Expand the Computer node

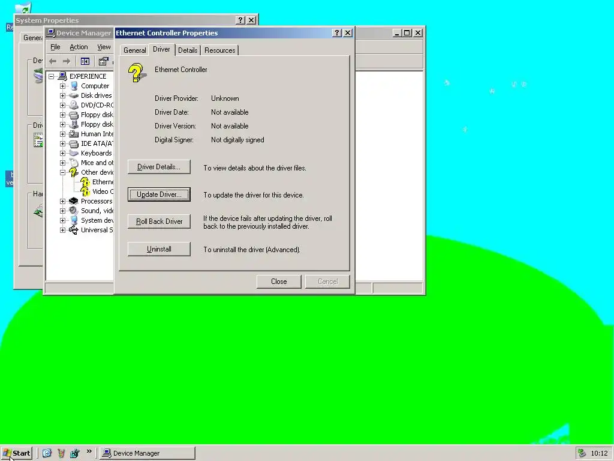click(62, 86)
